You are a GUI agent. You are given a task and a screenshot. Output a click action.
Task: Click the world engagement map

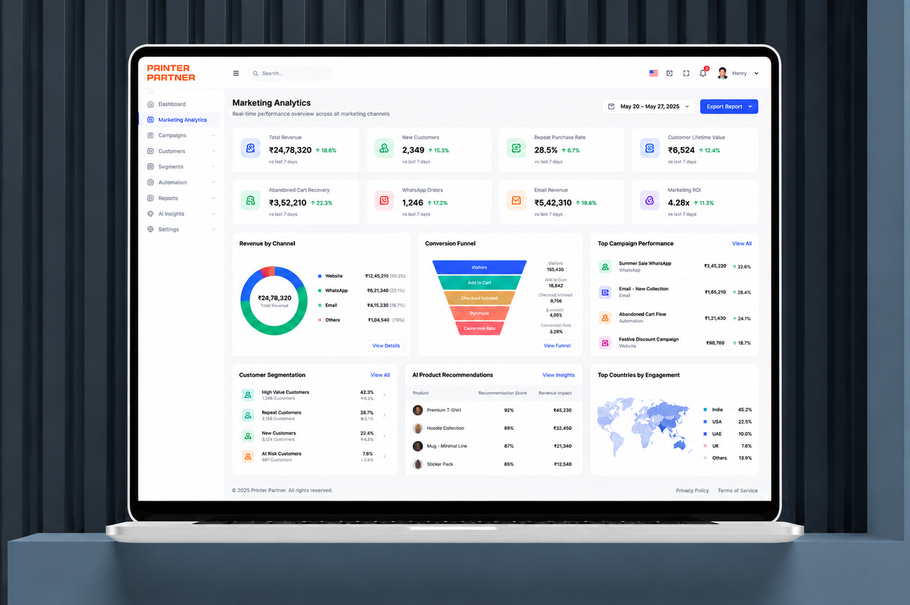pos(645,427)
